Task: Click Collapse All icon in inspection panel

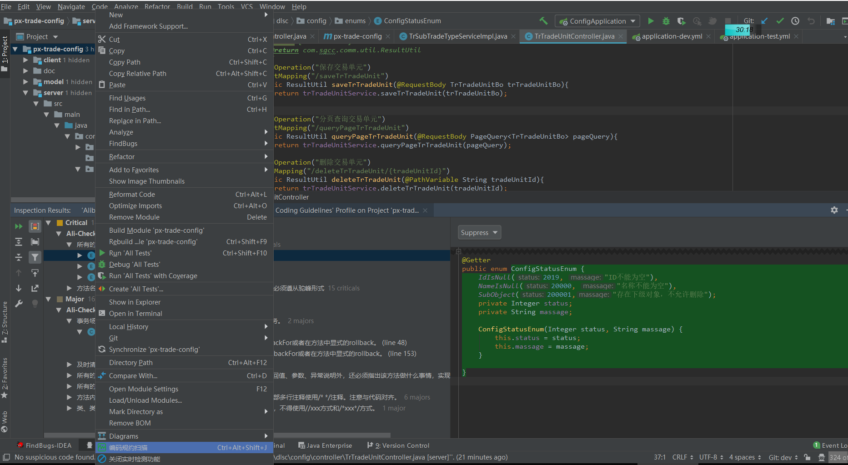Action: (19, 257)
